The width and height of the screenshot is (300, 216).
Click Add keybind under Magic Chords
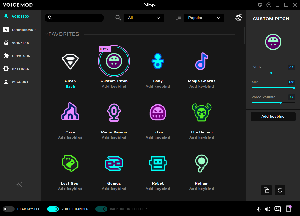[201, 87]
